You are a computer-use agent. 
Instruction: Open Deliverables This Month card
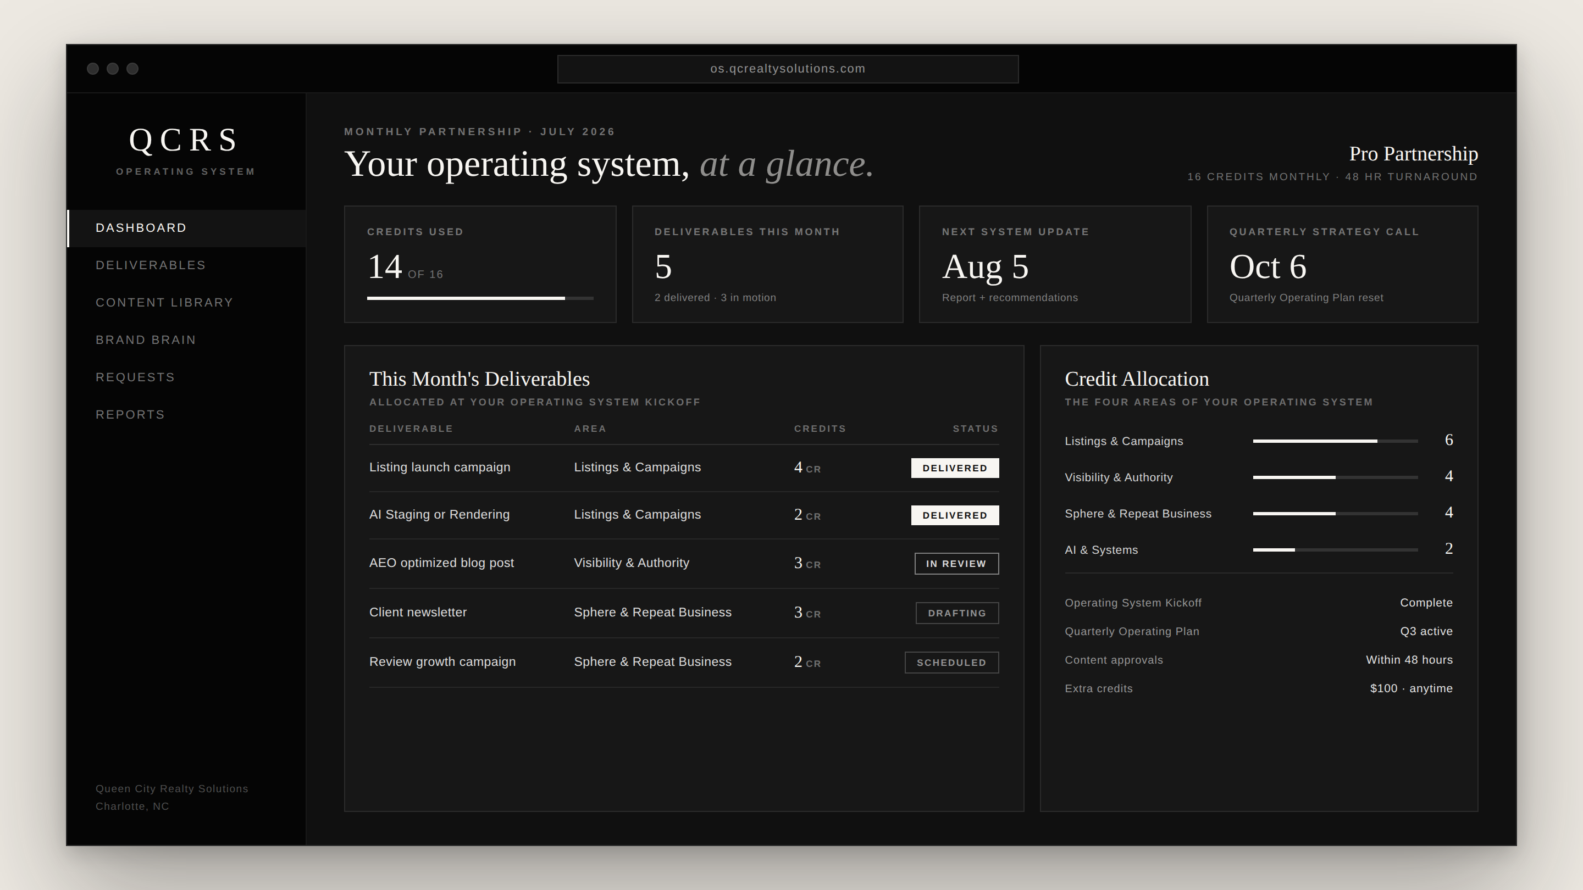tap(767, 264)
